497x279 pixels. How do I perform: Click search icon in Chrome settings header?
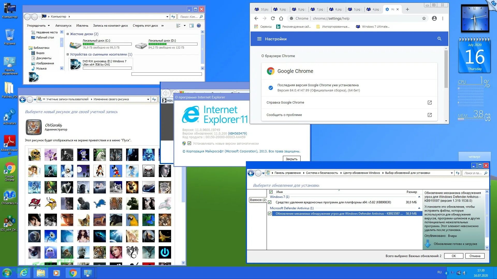click(439, 39)
